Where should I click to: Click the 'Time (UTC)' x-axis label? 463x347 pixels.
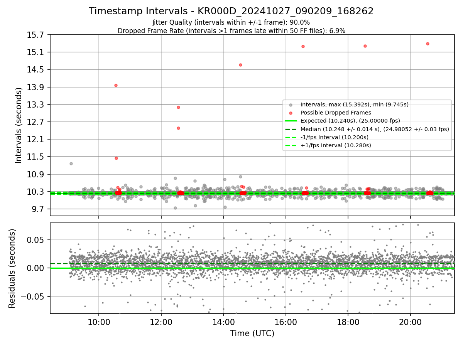click(252, 334)
